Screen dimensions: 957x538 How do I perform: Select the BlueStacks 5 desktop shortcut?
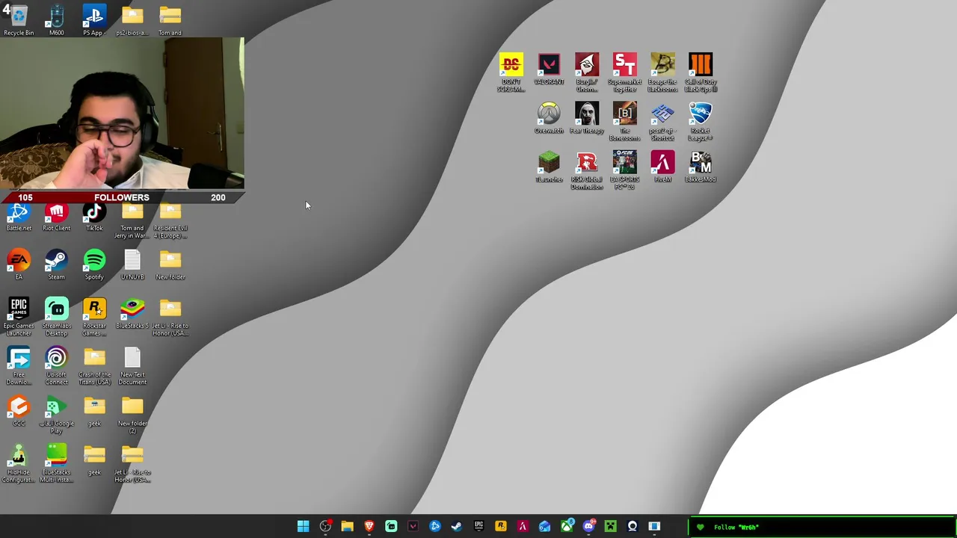click(x=132, y=314)
